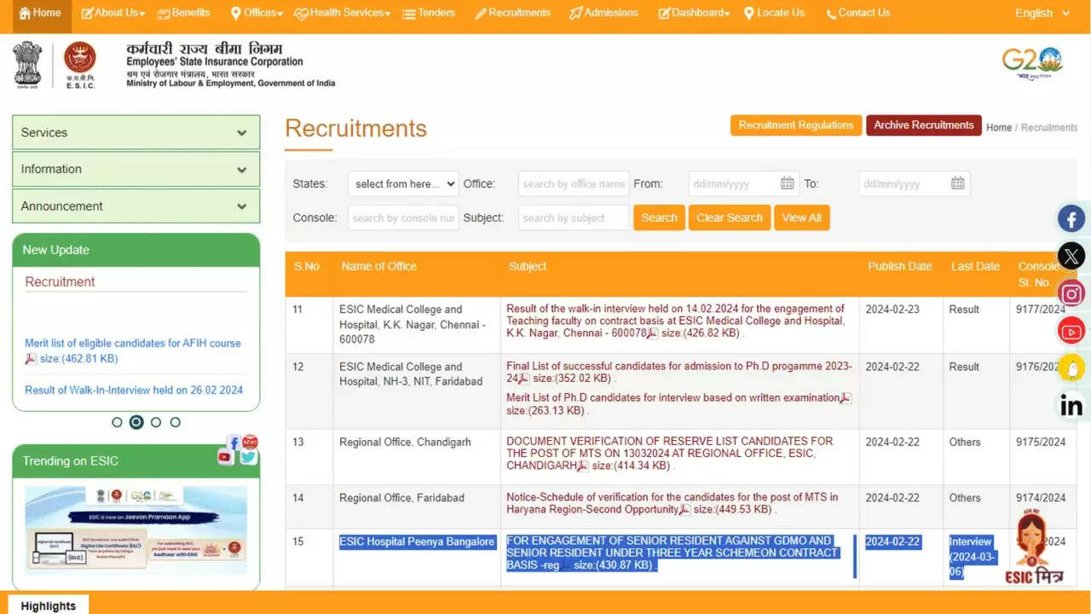Open the Snapchat social icon
The image size is (1091, 614).
pos(1071,368)
